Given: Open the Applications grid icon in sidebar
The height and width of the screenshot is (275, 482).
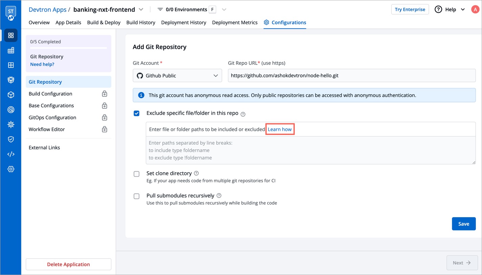Looking at the screenshot, I should (11, 35).
